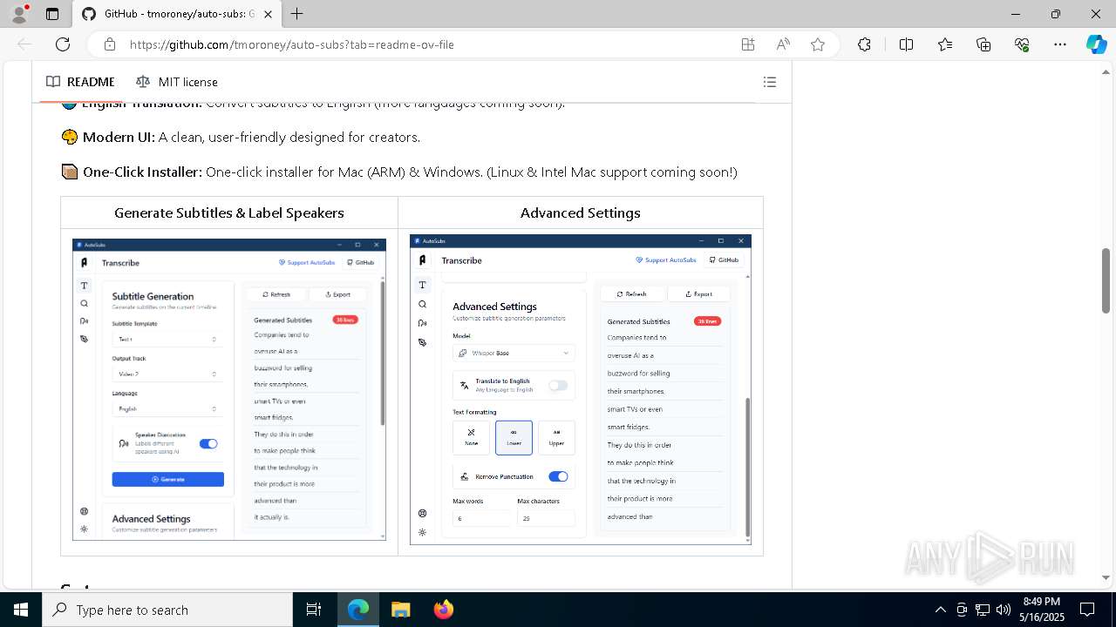The height and width of the screenshot is (627, 1116).
Task: Open the tab actions menu icon
Action: pyautogui.click(x=52, y=14)
